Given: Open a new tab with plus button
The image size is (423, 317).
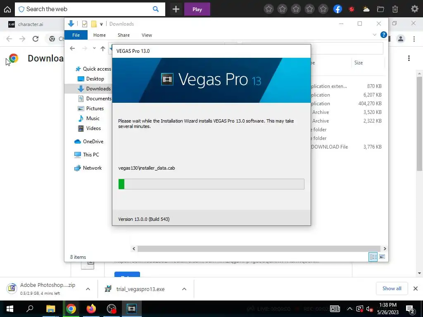Looking at the screenshot, I should [x=176, y=9].
